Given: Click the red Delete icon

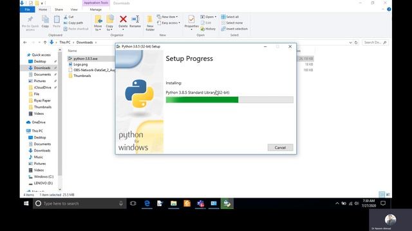Looking at the screenshot, I should (x=123, y=19).
